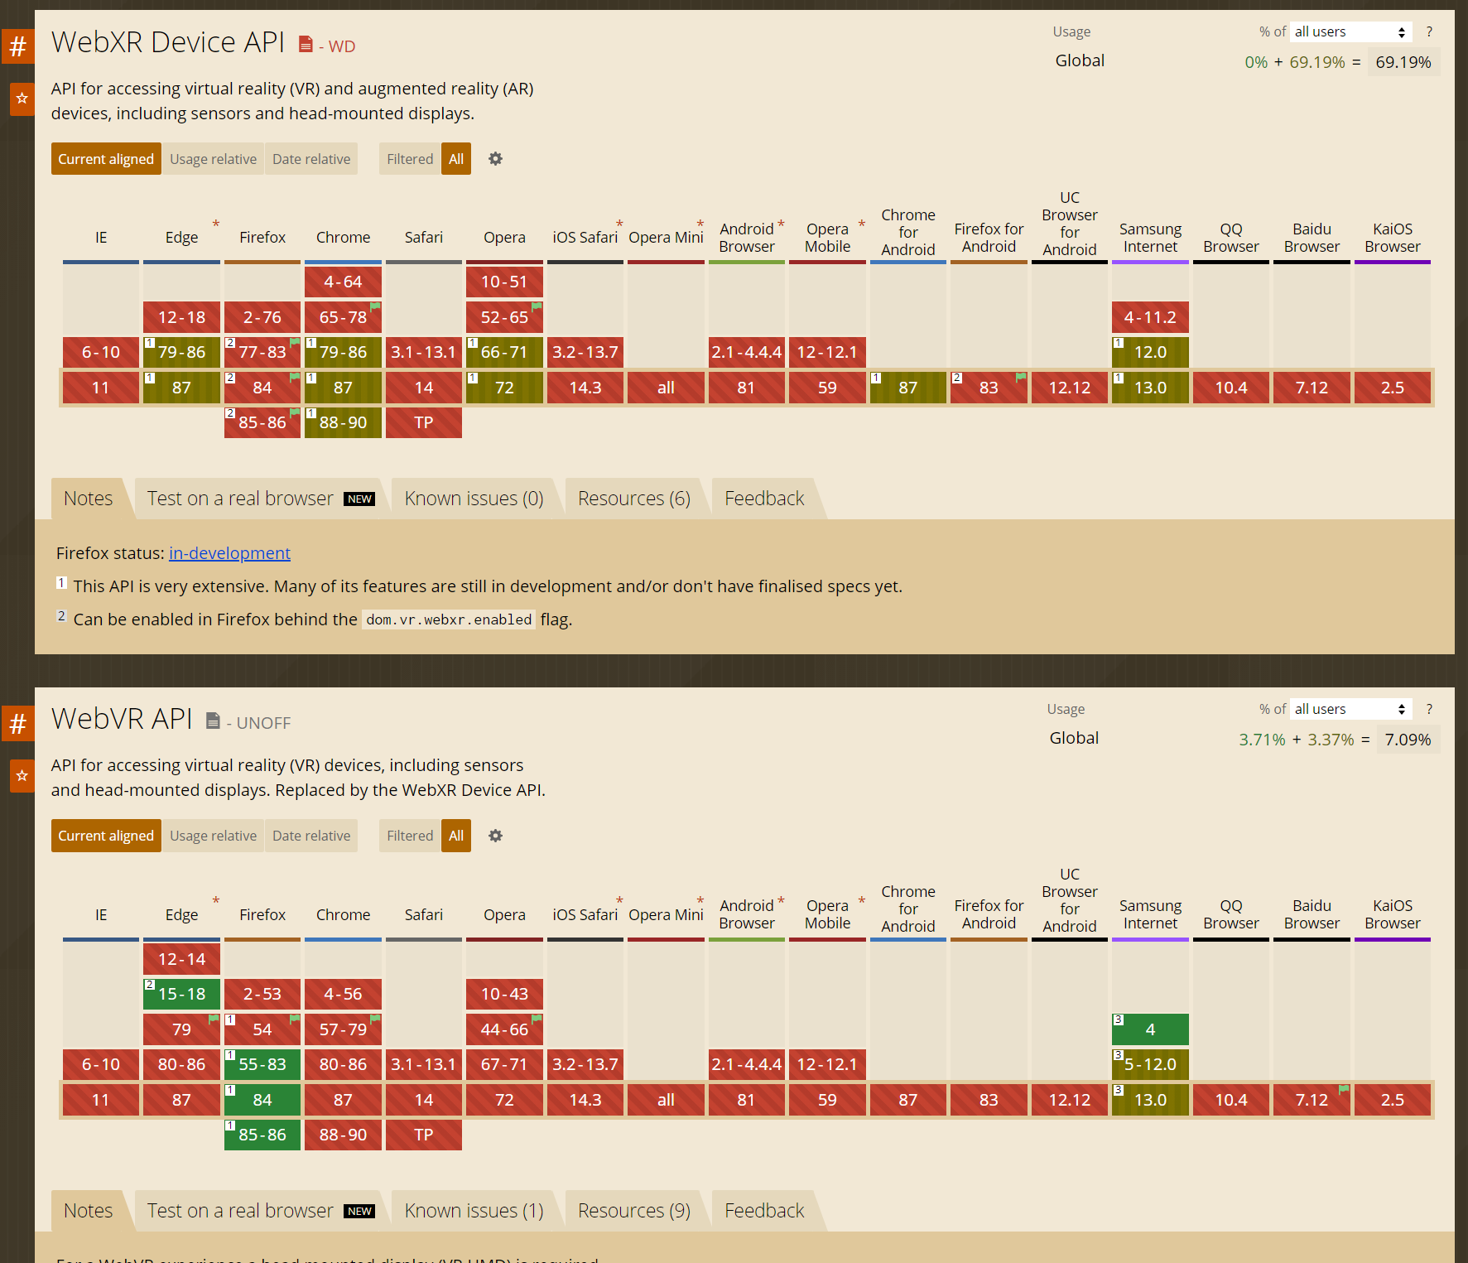The height and width of the screenshot is (1263, 1468).
Task: Click the Opera 44-66 cell in WebVR table
Action: point(504,1029)
